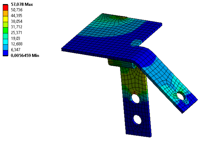Select the yellow-green legend color band
The height and width of the screenshot is (147, 205).
click(x=5, y=25)
